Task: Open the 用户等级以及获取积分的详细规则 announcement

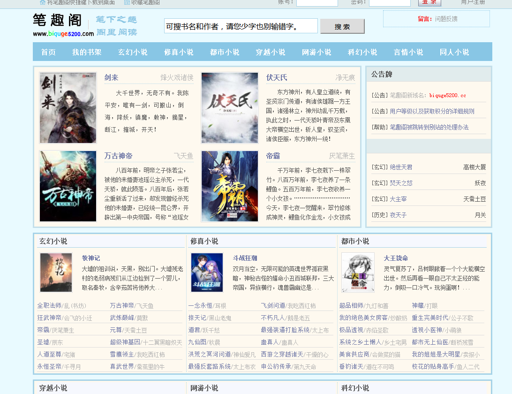Action: point(432,111)
